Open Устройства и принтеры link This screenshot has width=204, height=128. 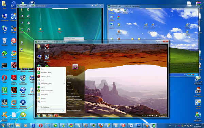click(x=73, y=96)
